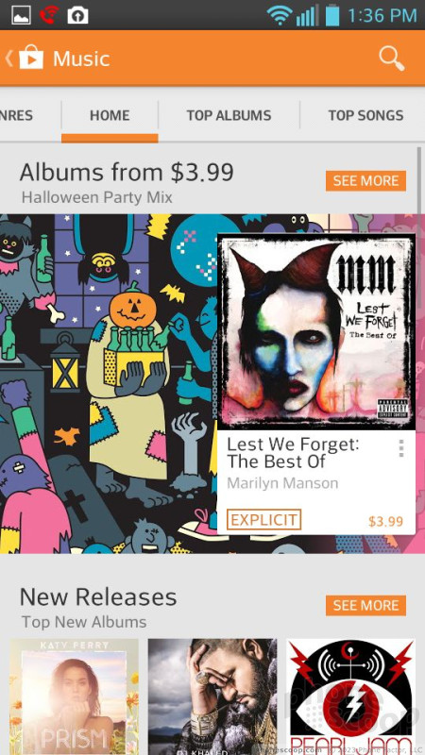Image resolution: width=425 pixels, height=755 pixels.
Task: Open Katy Perry Prism album thumbnail
Action: coord(74,696)
